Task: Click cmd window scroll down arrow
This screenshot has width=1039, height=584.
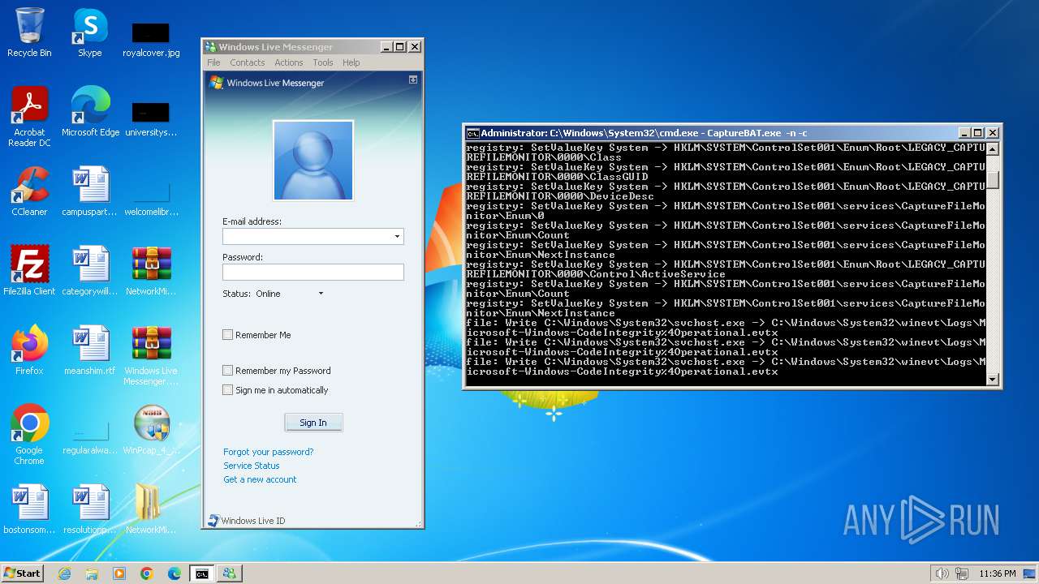Action: click(993, 379)
